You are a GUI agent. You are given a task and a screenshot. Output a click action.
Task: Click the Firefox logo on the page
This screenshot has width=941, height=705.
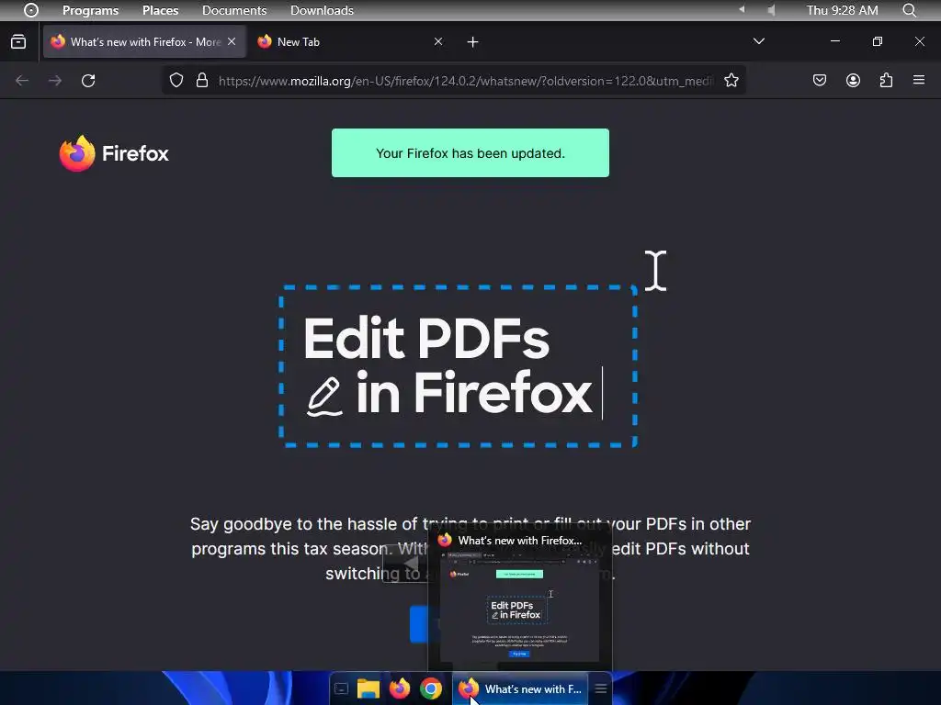tap(114, 153)
